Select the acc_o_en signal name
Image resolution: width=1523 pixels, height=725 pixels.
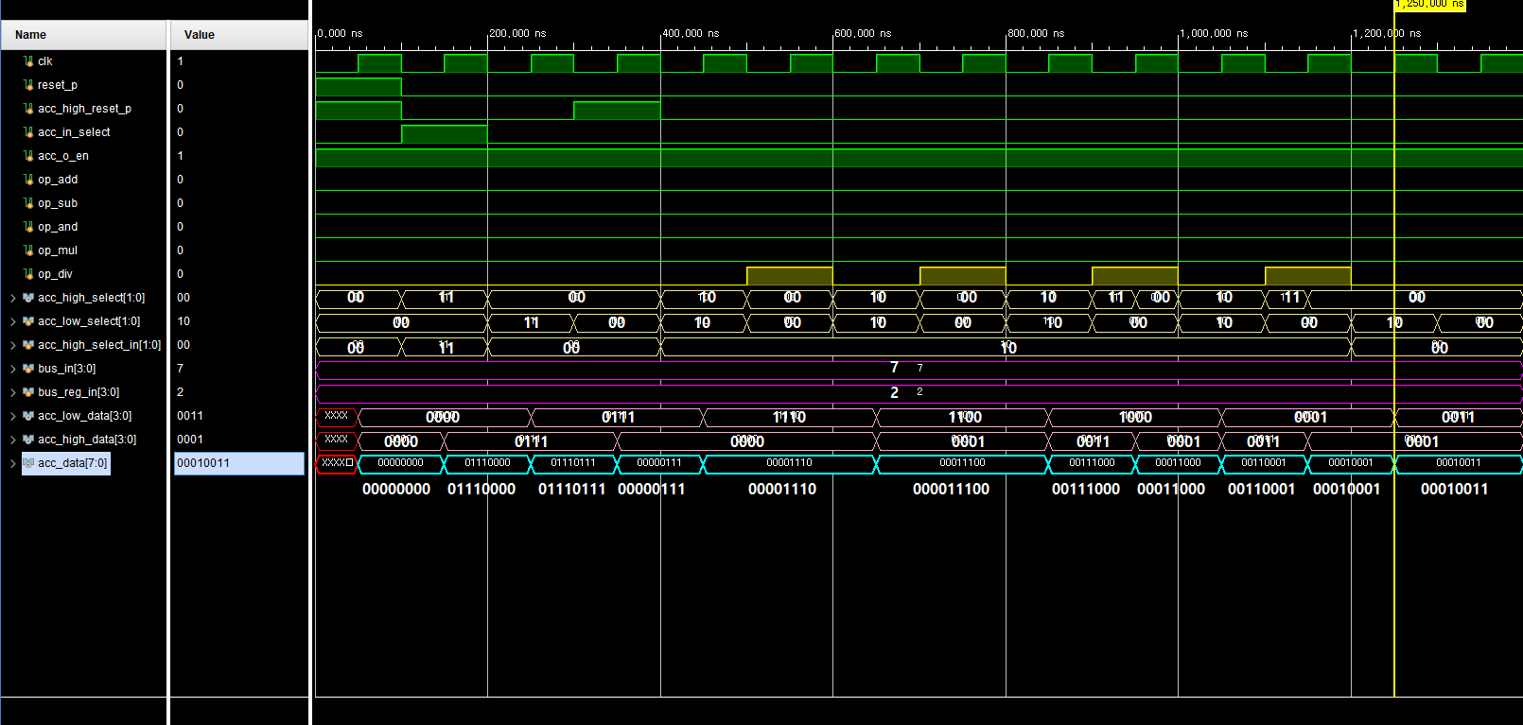pyautogui.click(x=63, y=156)
